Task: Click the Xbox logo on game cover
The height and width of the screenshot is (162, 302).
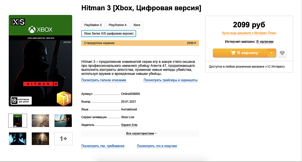Action: click(x=41, y=30)
